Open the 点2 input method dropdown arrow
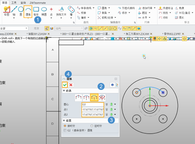The width and height of the screenshot is (195, 144). tap(115, 114)
